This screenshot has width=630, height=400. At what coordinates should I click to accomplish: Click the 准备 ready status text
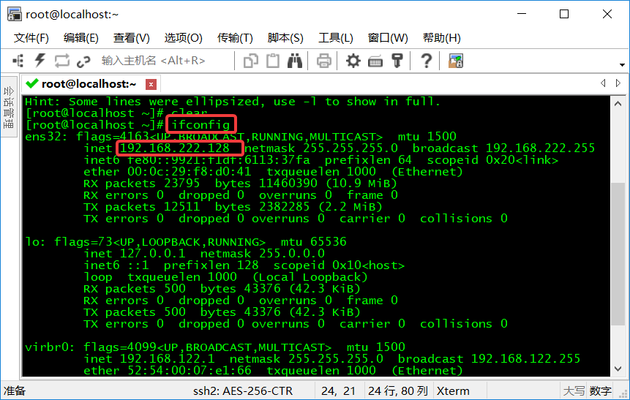tap(15, 390)
